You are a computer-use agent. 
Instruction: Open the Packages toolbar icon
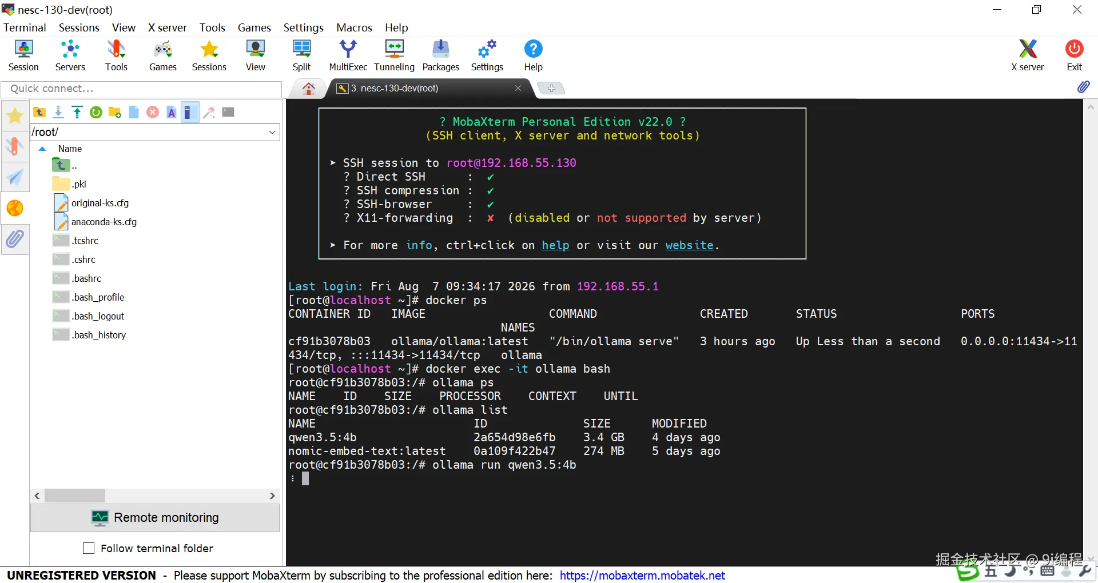click(440, 55)
